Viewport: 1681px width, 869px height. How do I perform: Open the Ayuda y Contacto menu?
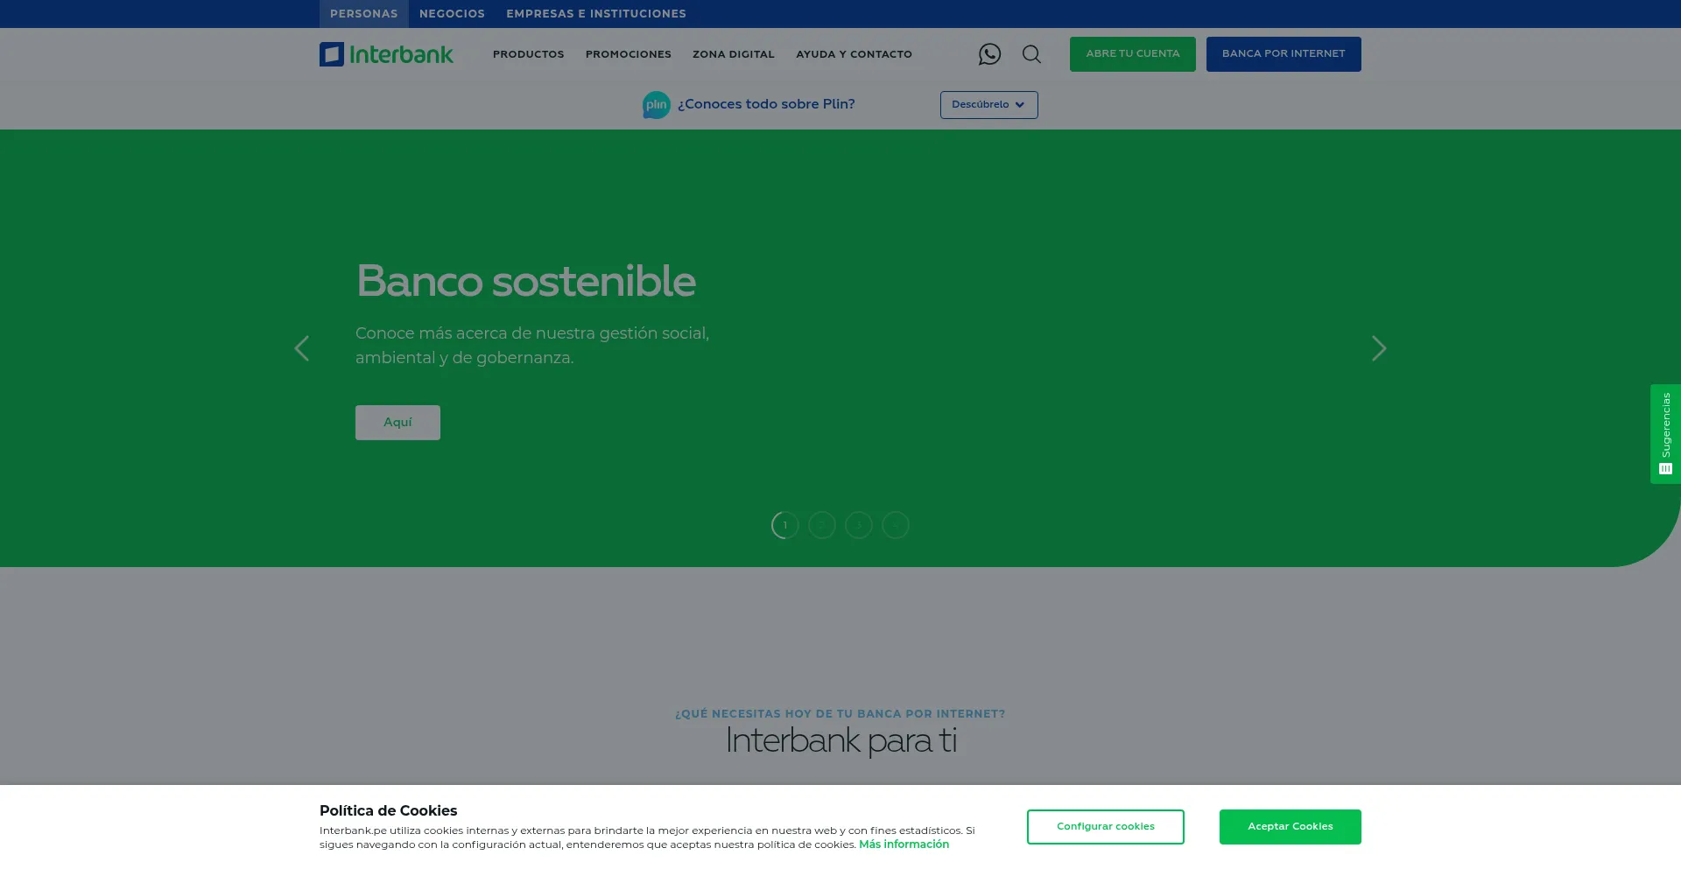coord(854,54)
